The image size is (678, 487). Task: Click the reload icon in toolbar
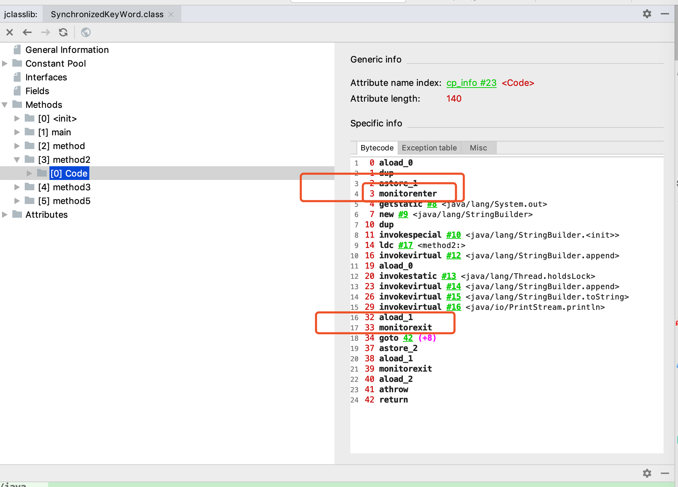tap(63, 32)
